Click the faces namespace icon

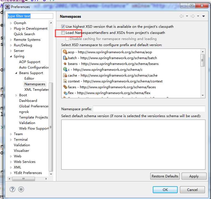click(65, 87)
